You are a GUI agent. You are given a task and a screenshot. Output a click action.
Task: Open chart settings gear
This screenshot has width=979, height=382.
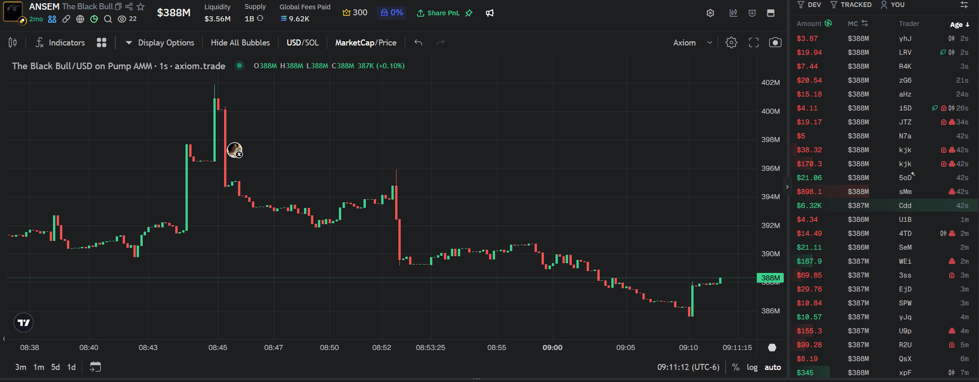click(x=731, y=43)
